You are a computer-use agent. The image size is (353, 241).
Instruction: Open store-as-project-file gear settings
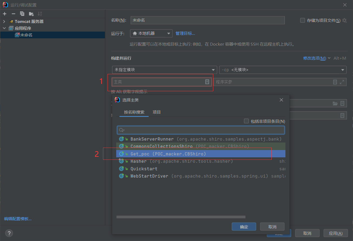[x=344, y=20]
